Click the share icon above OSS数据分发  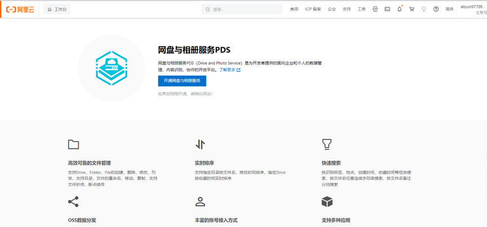(73, 202)
